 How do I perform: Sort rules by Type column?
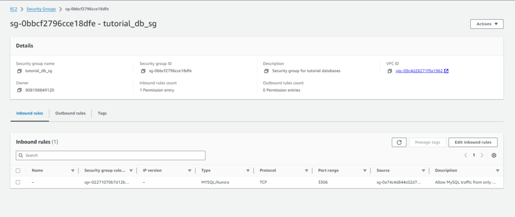coord(248,171)
